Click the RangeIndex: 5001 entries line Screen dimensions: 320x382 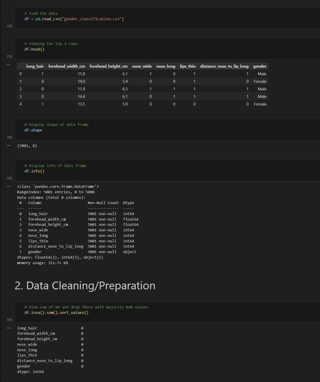tap(56, 192)
